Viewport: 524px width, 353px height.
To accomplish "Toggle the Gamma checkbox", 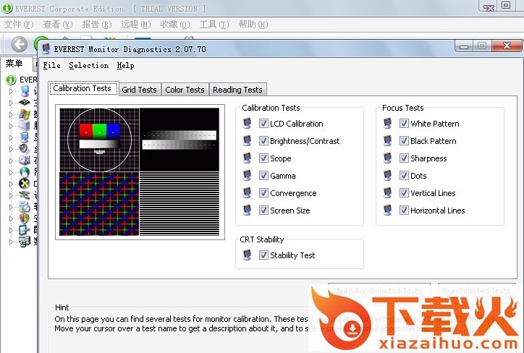I will [x=263, y=176].
